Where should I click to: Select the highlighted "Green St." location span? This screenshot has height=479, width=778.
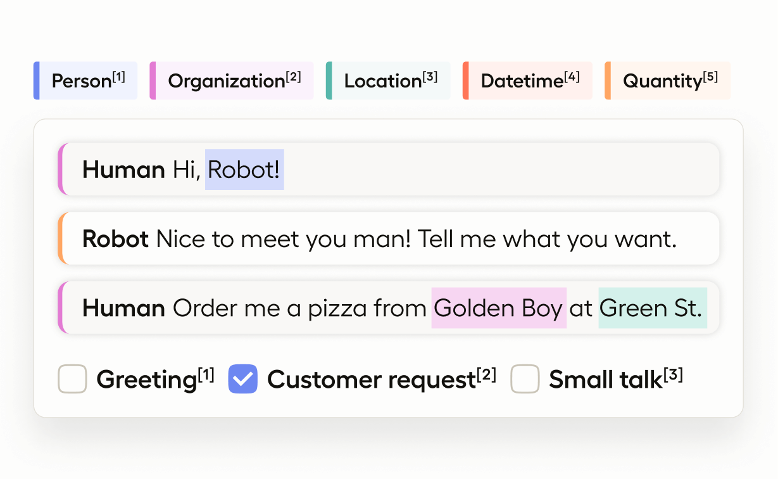pos(652,309)
